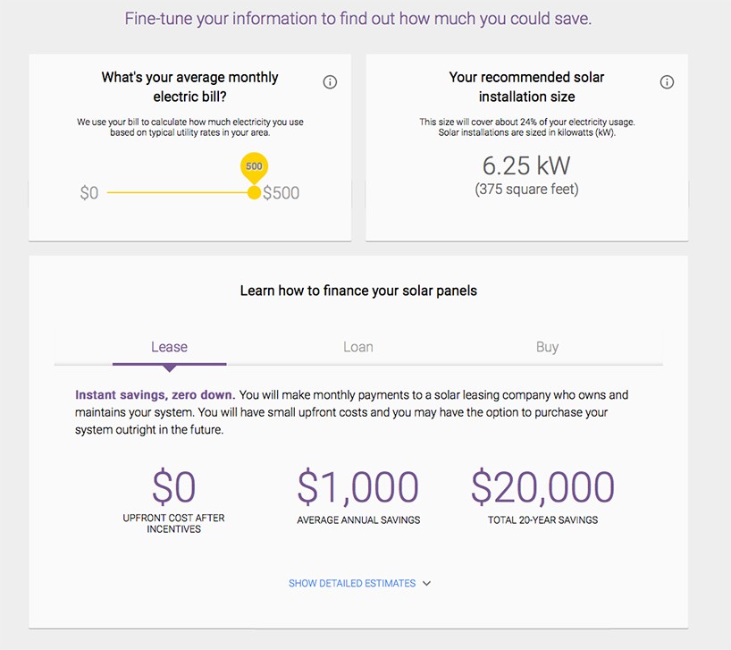731x650 pixels.
Task: Switch to the Loan financing tab
Action: [357, 348]
